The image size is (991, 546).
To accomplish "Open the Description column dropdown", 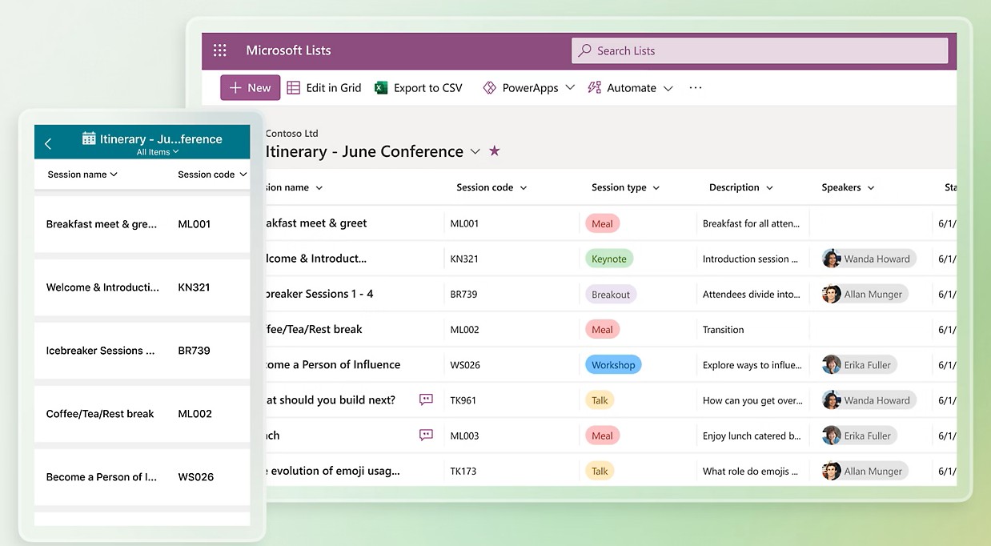I will tap(769, 188).
